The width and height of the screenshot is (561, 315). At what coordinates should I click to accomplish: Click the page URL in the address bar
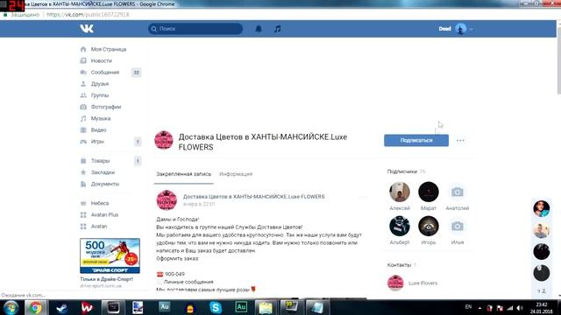(x=88, y=15)
